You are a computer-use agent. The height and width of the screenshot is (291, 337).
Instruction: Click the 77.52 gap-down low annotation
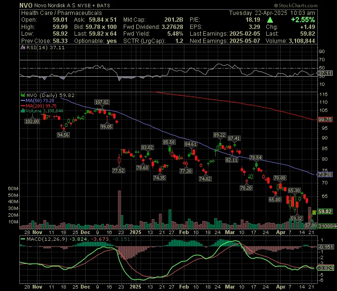click(118, 171)
